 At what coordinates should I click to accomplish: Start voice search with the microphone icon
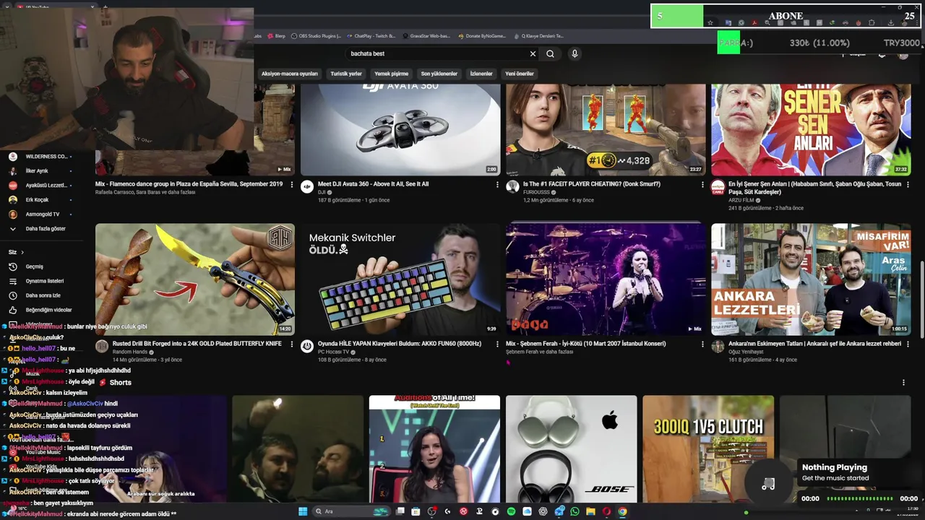click(575, 53)
